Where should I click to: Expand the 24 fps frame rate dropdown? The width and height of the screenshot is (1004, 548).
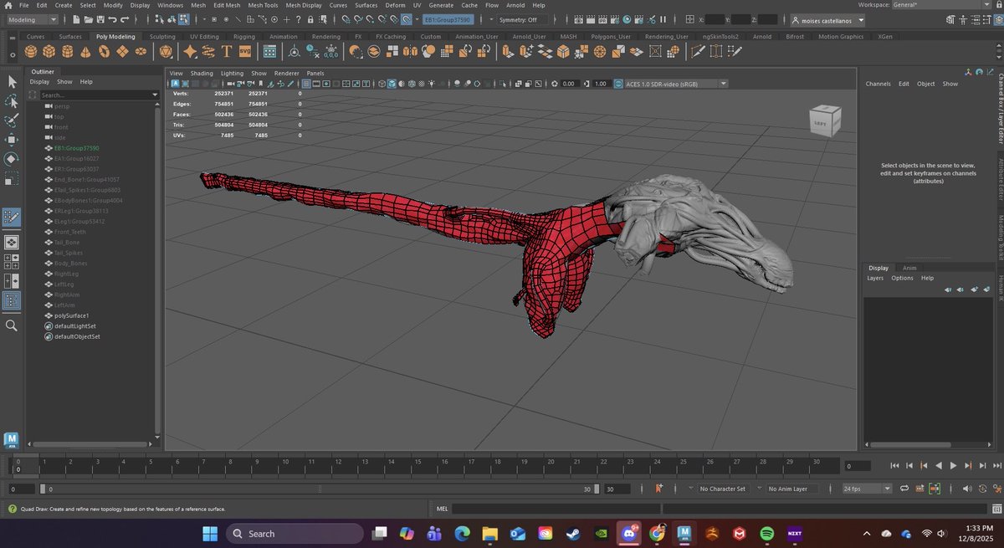tap(867, 489)
